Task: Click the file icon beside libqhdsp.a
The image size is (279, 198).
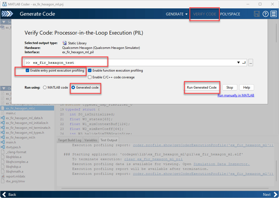Action: coord(3,167)
